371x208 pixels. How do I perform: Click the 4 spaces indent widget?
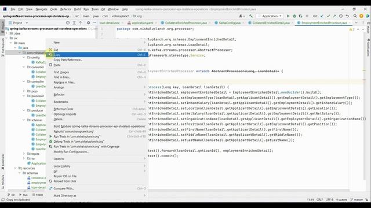coord(341,199)
